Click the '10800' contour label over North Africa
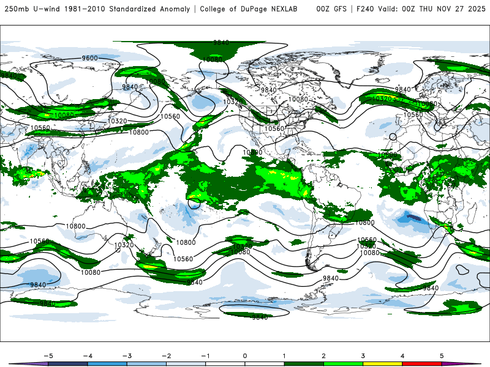Viewport: 490px width, 367px height. coord(388,155)
